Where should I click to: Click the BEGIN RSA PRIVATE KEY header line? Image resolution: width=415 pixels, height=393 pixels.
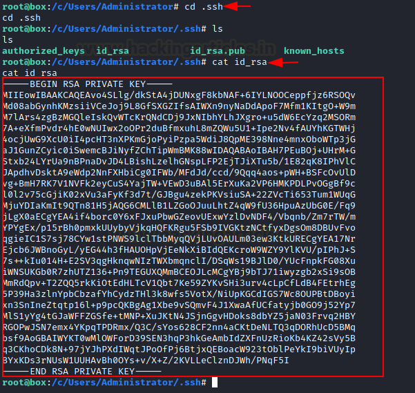tap(88, 84)
